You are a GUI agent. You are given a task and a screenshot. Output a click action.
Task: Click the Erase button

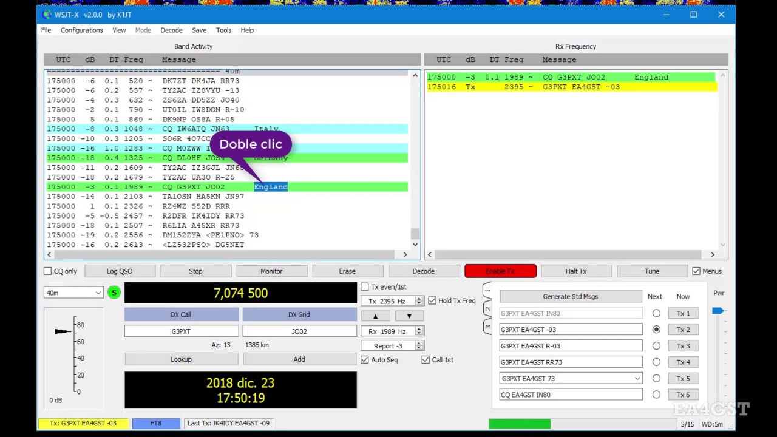pyautogui.click(x=347, y=271)
